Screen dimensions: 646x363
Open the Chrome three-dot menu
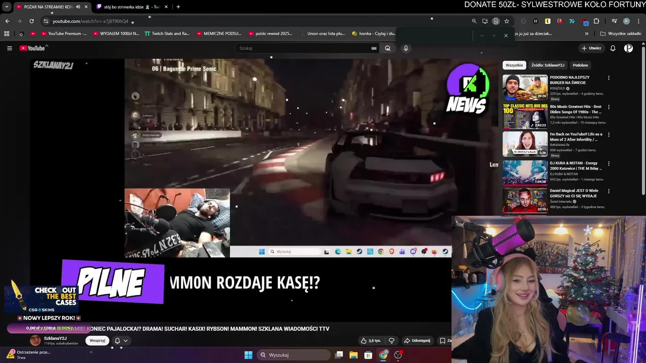pos(638,21)
